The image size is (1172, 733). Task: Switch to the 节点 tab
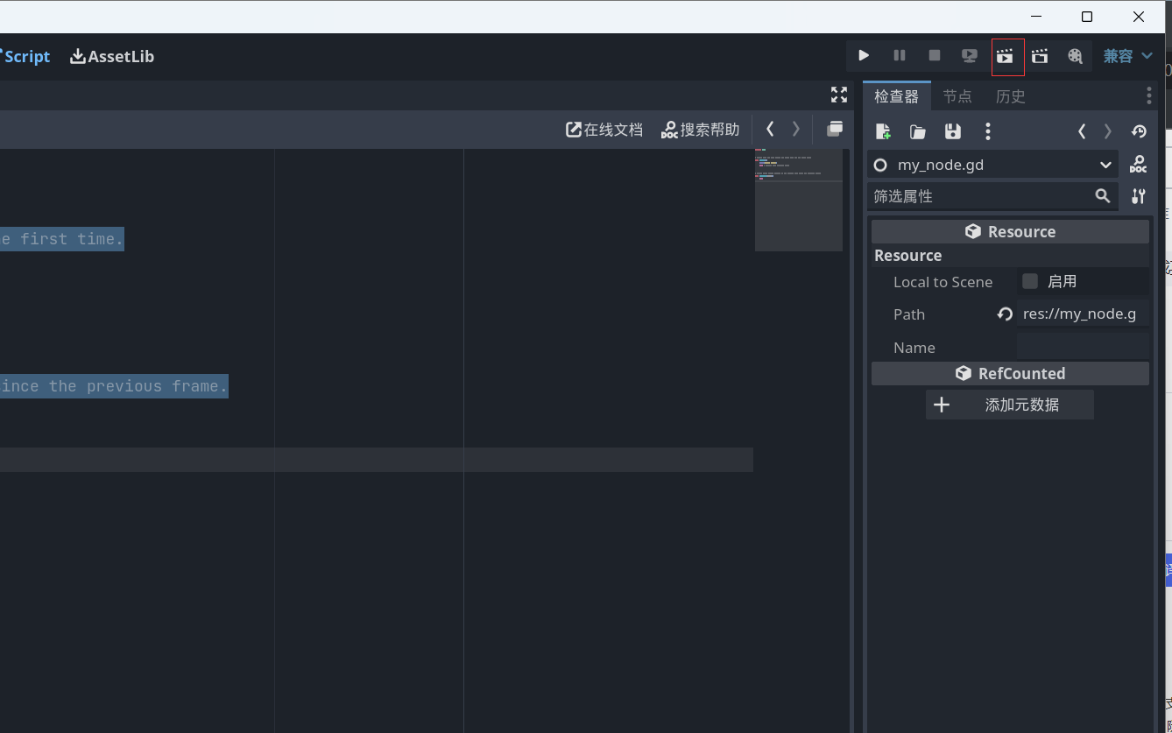click(957, 96)
